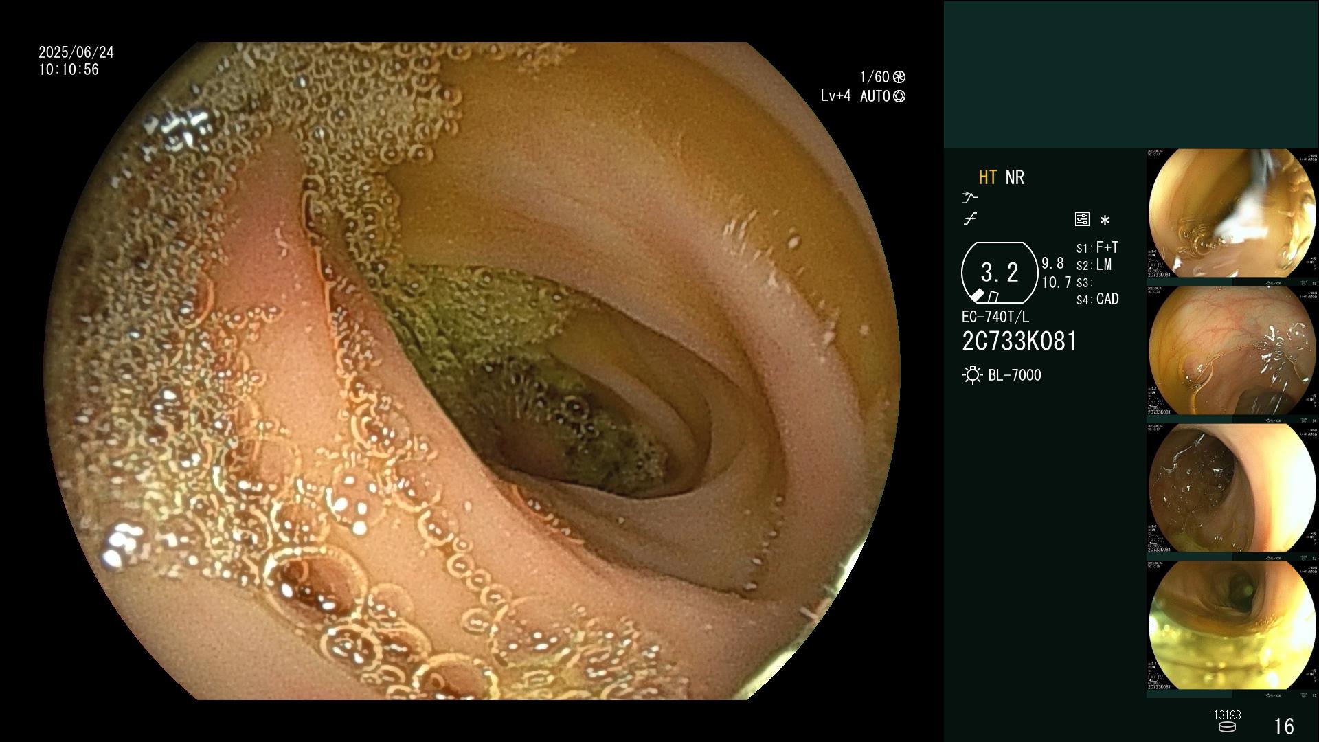Click the scope diameter gauge showing 3.2

click(x=1000, y=273)
